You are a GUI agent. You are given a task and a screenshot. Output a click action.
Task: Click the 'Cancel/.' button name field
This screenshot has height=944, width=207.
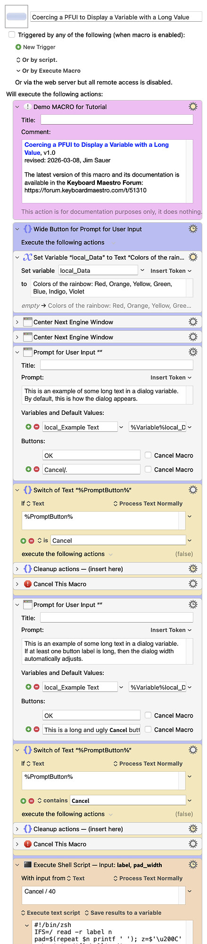coord(91,470)
